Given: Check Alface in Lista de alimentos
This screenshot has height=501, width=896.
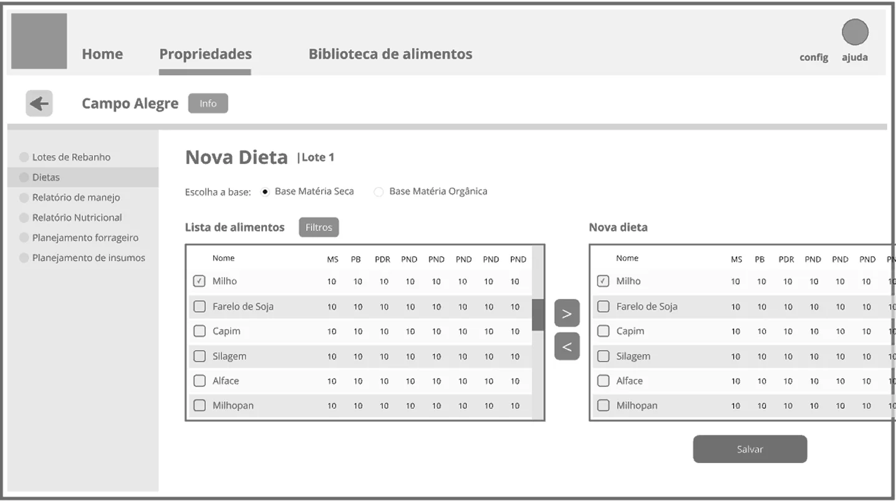Looking at the screenshot, I should 200,381.
